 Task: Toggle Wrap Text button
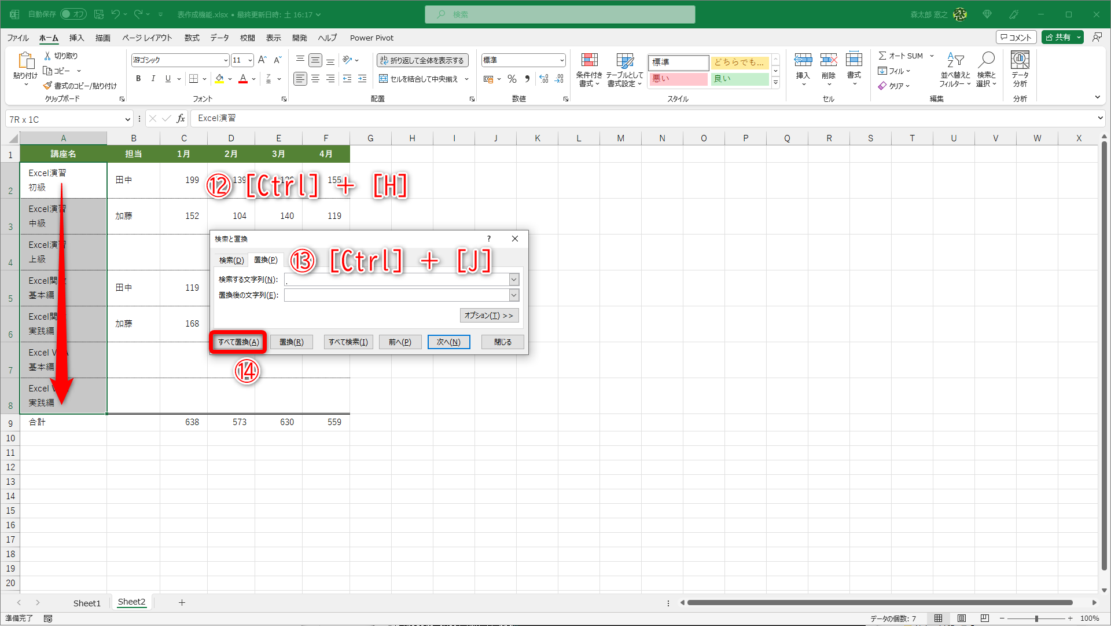422,60
